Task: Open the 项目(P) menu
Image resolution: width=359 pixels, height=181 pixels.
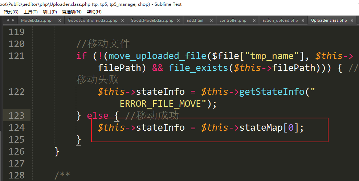Action: click(50, 12)
